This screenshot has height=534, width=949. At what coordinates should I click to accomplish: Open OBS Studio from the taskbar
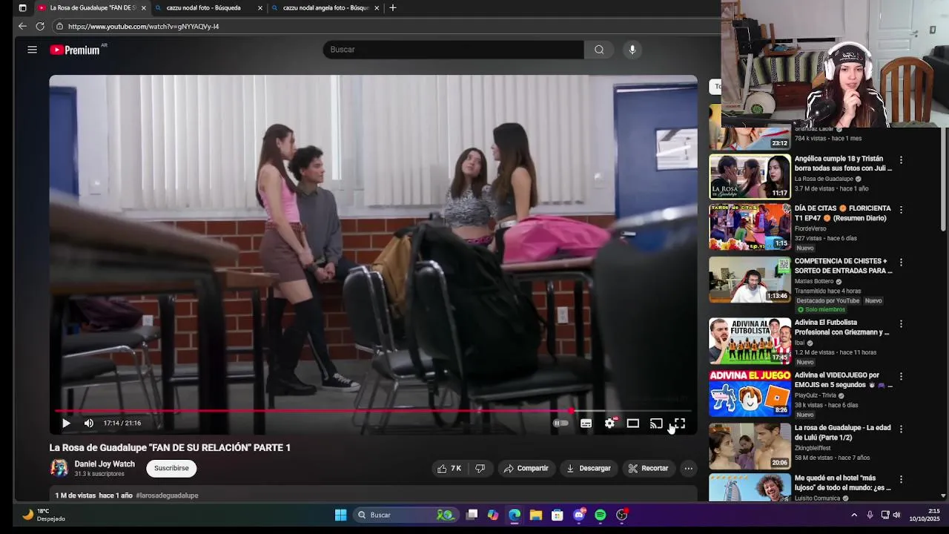[622, 515]
